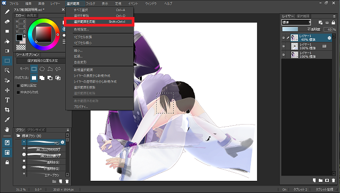
Task: Set 作成方法 to add selection
Action: [x=42, y=78]
